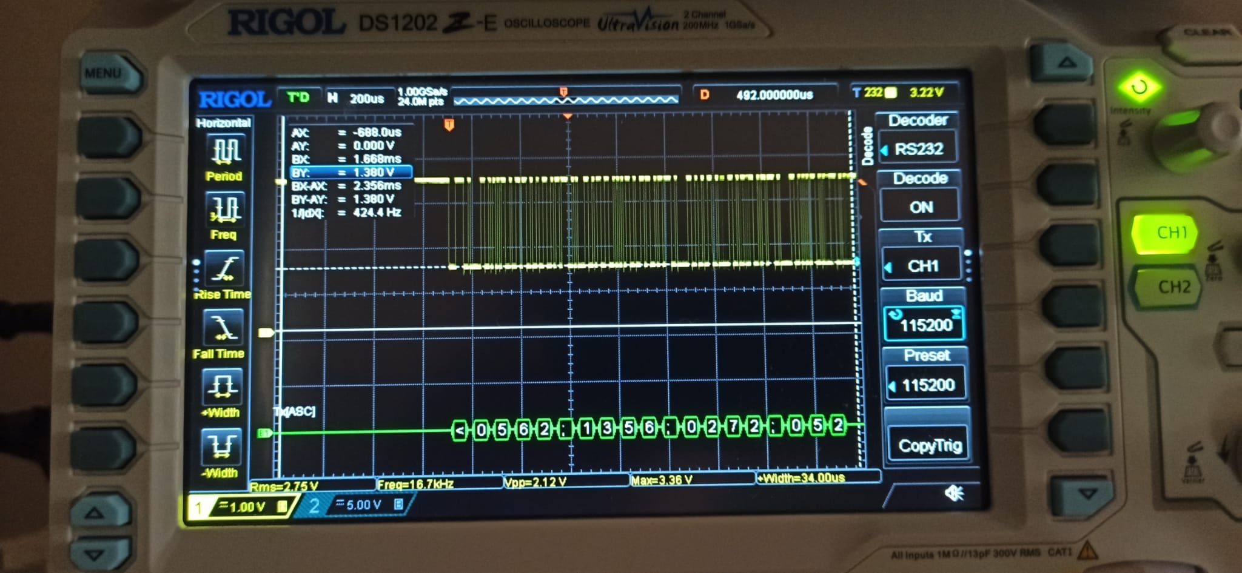Toggle the lit CH1 channel button

coord(1166,234)
